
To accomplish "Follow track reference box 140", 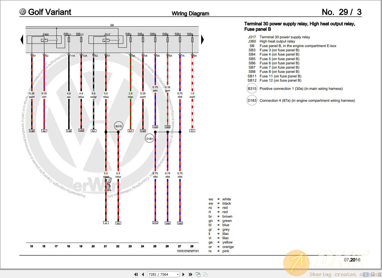I will (81, 130).
